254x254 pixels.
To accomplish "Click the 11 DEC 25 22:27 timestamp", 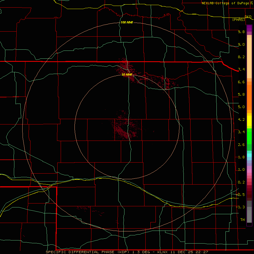I will (189, 252).
